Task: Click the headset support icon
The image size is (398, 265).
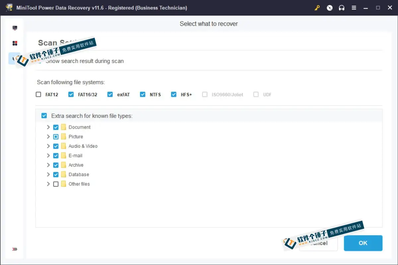Action: (342, 8)
